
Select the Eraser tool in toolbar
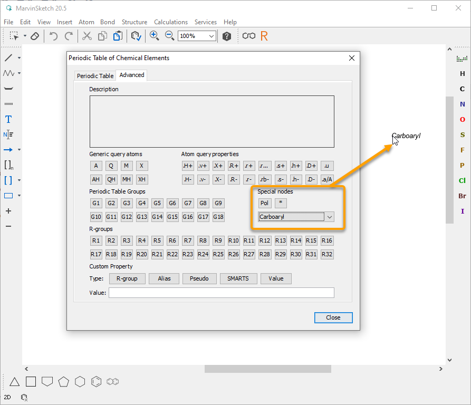(35, 36)
